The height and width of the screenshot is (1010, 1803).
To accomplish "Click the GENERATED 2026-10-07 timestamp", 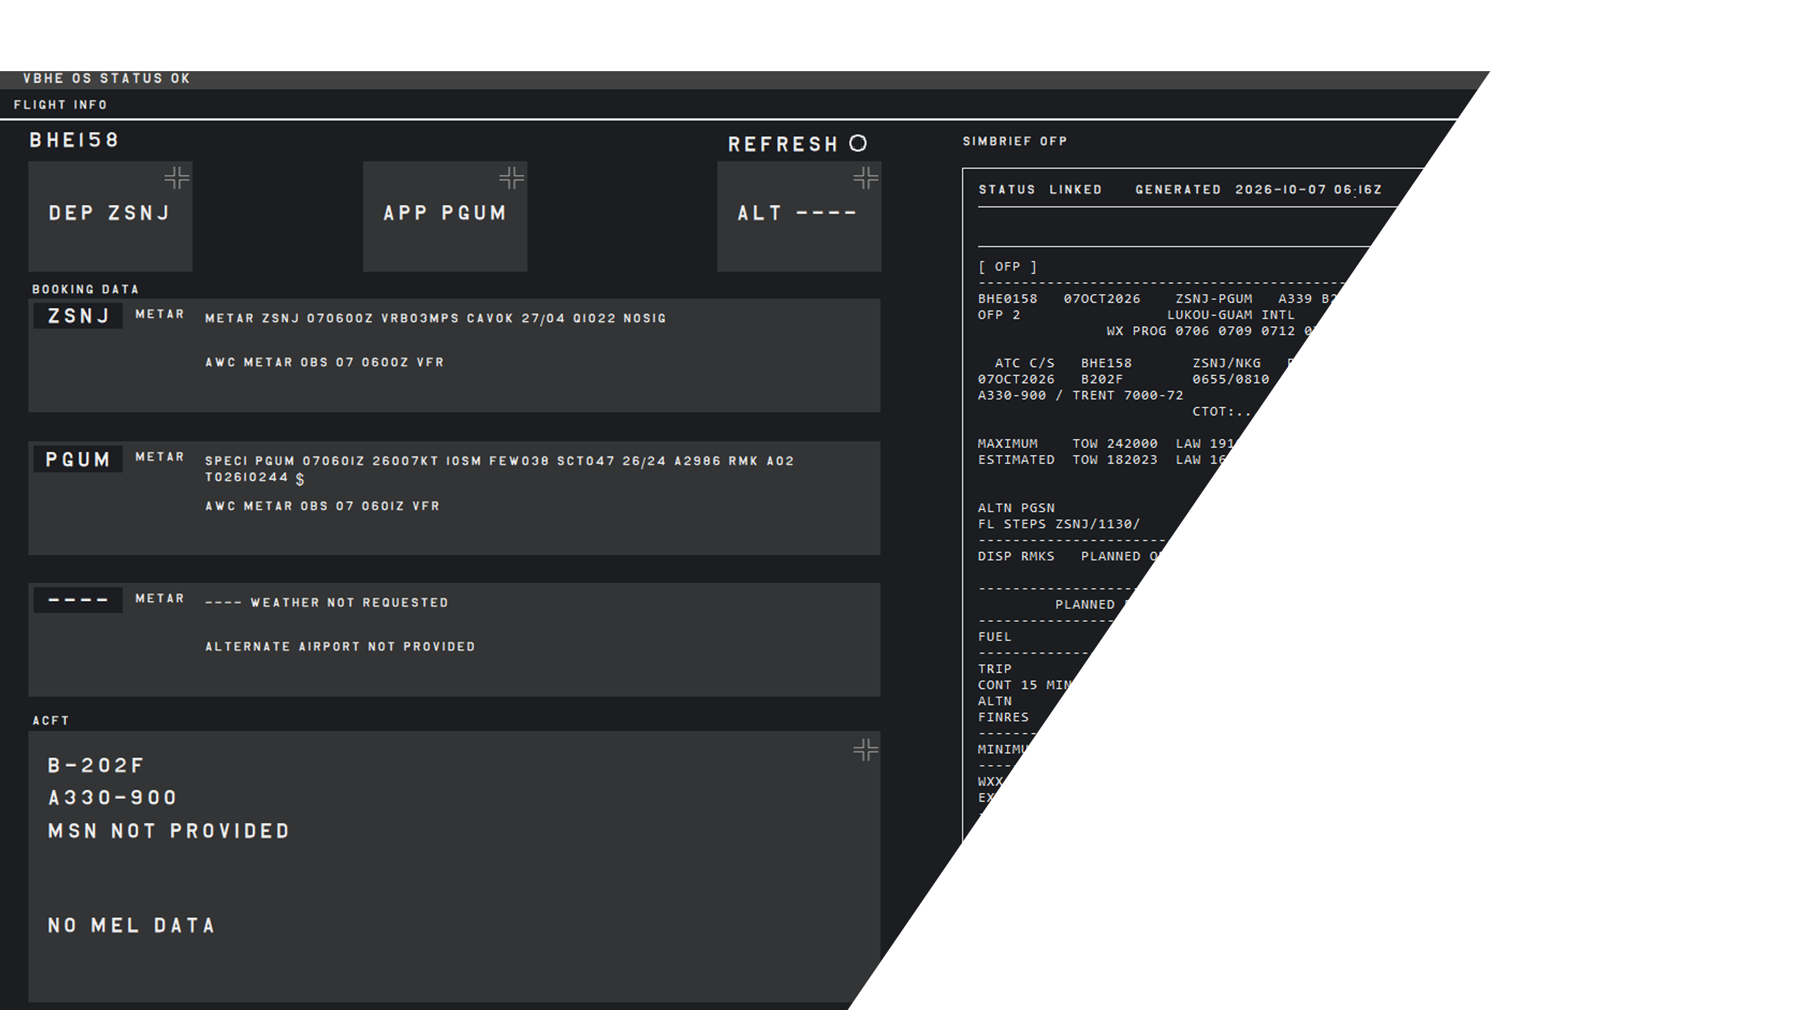I will 1258,189.
